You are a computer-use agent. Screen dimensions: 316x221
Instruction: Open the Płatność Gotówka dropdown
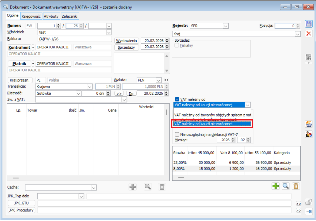click(78, 93)
